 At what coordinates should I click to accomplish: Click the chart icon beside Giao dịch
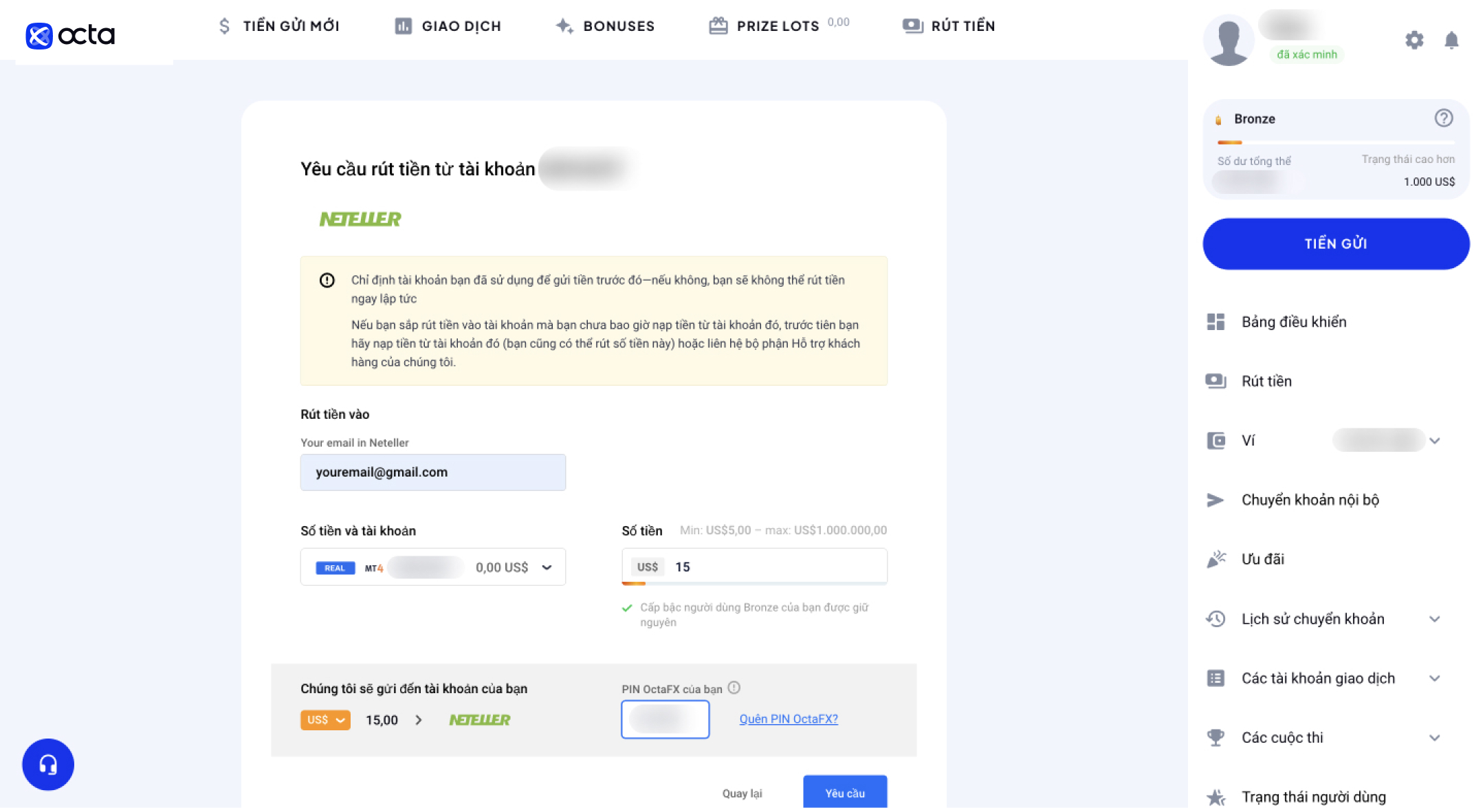(404, 26)
